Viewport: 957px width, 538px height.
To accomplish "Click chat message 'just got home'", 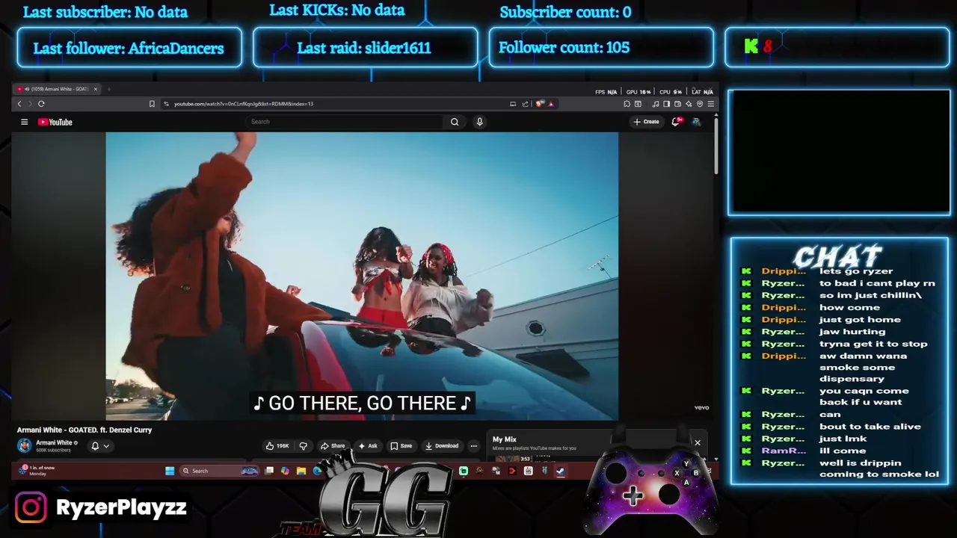I will (860, 320).
